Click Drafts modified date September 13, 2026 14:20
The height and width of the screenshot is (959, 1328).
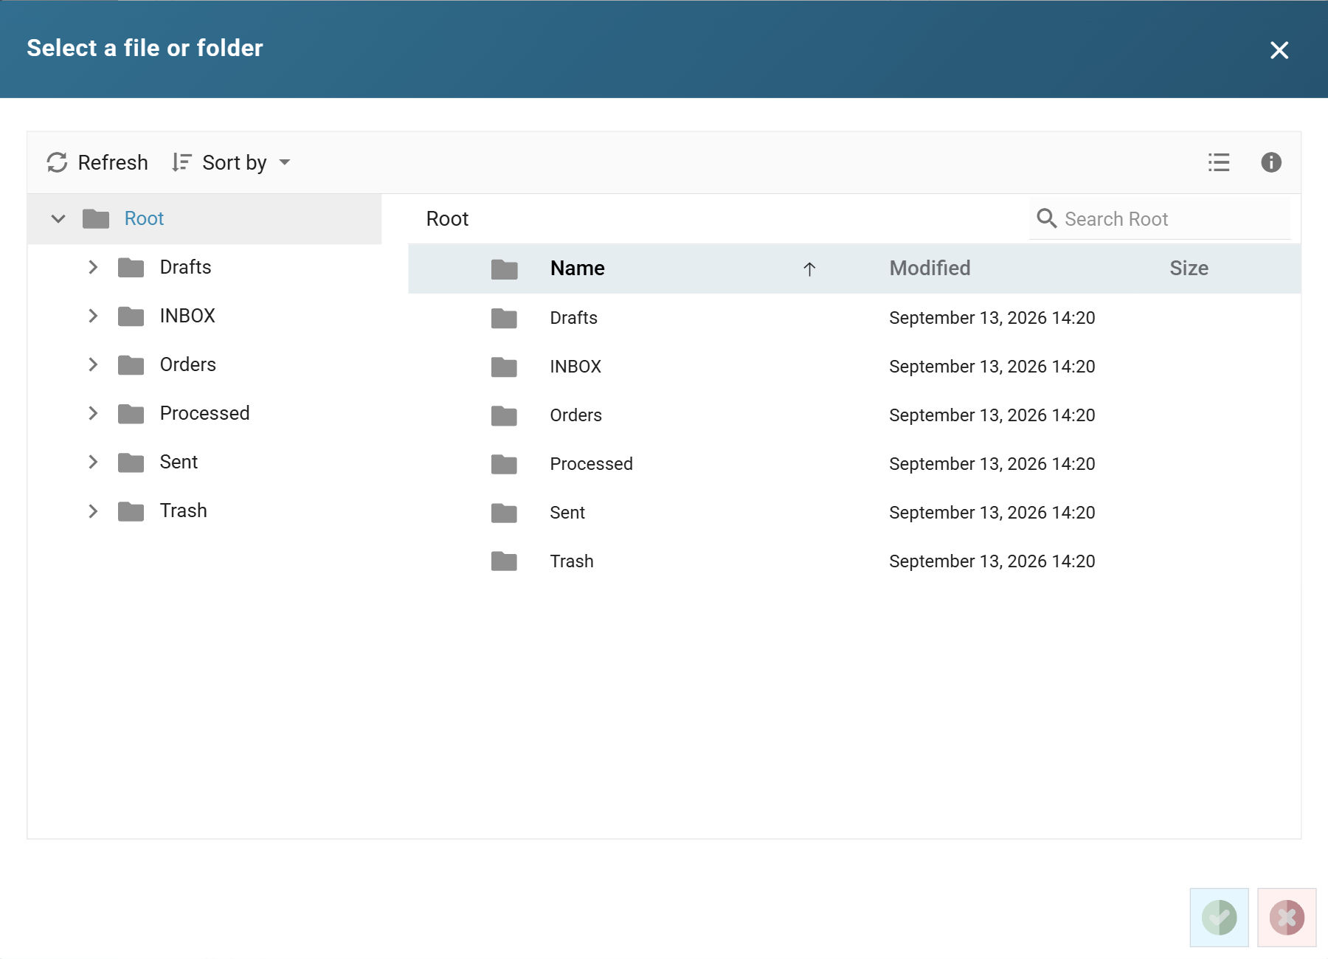(x=992, y=318)
